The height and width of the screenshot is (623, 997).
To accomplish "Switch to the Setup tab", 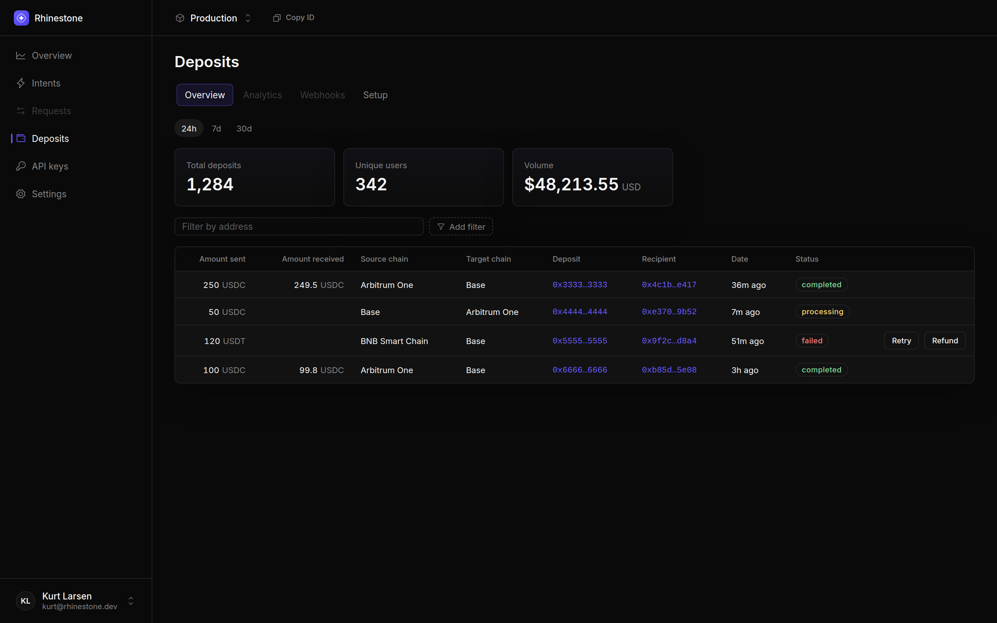I will (x=375, y=95).
